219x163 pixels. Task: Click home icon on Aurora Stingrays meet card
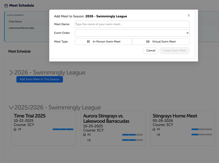pos(84,134)
